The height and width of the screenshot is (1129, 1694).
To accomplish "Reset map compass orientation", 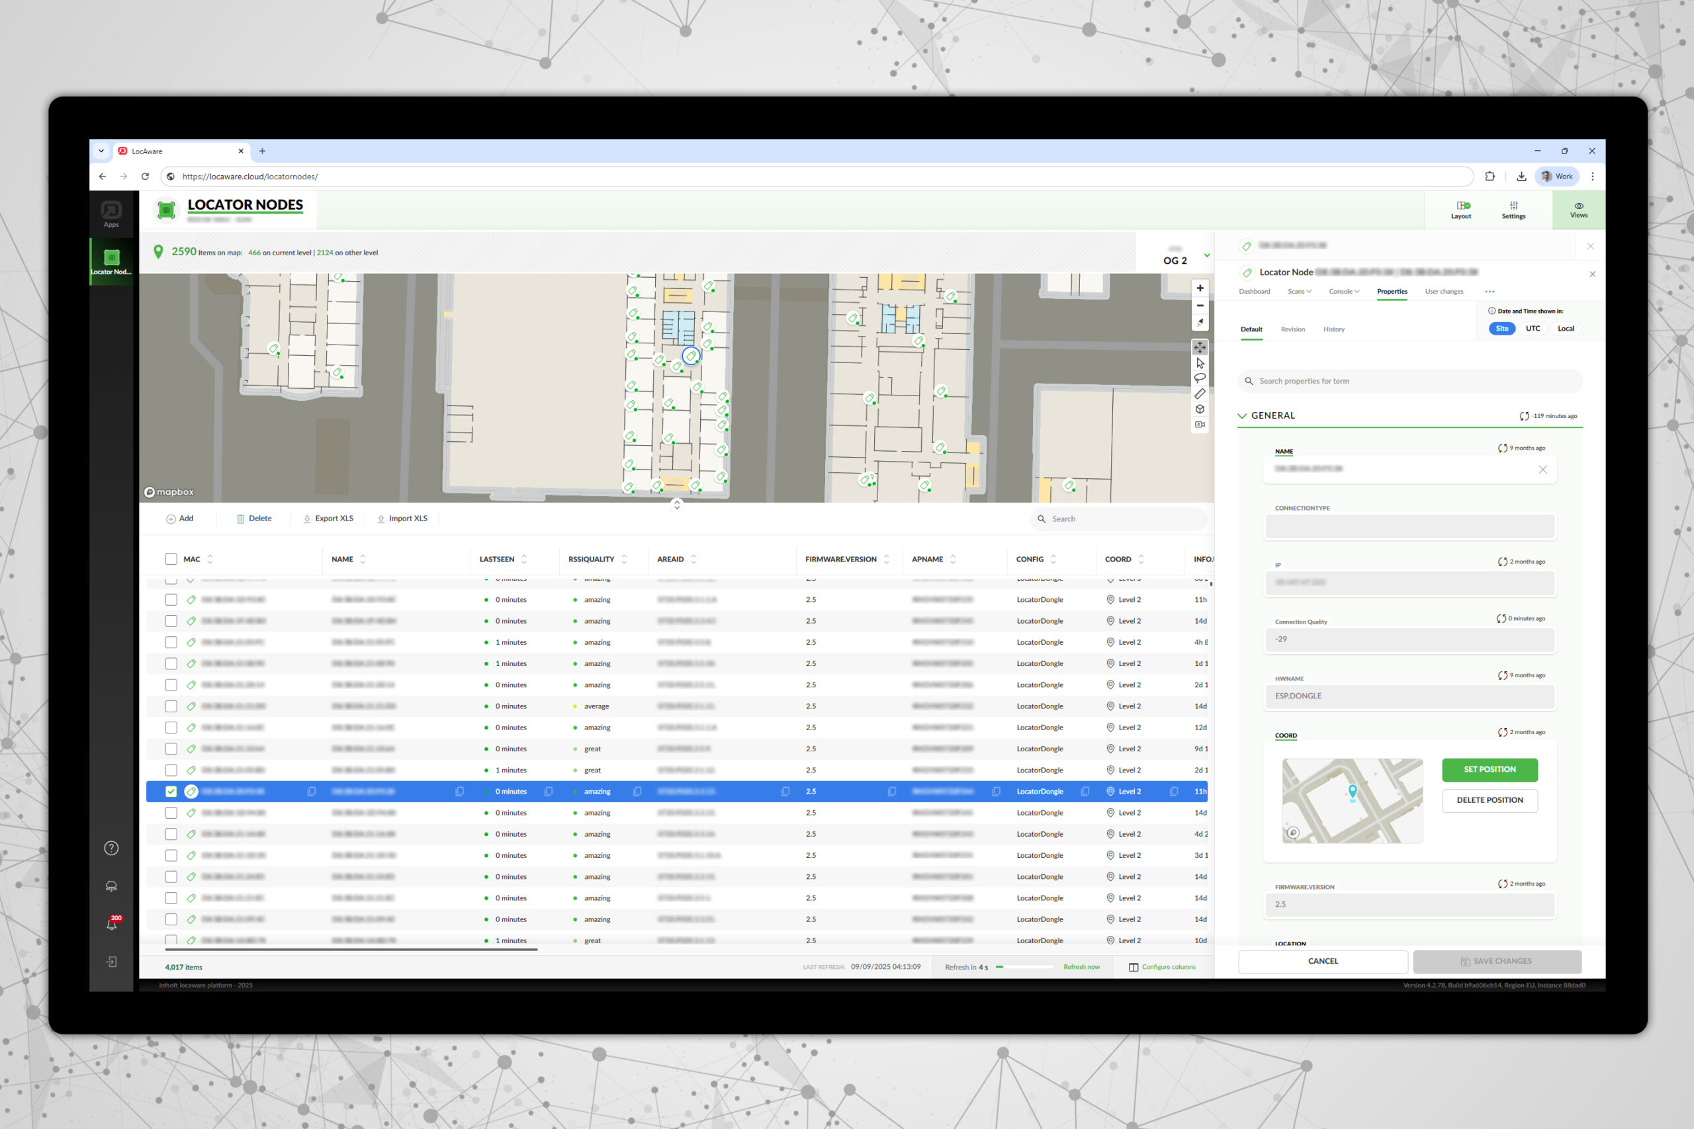I will pyautogui.click(x=1199, y=323).
